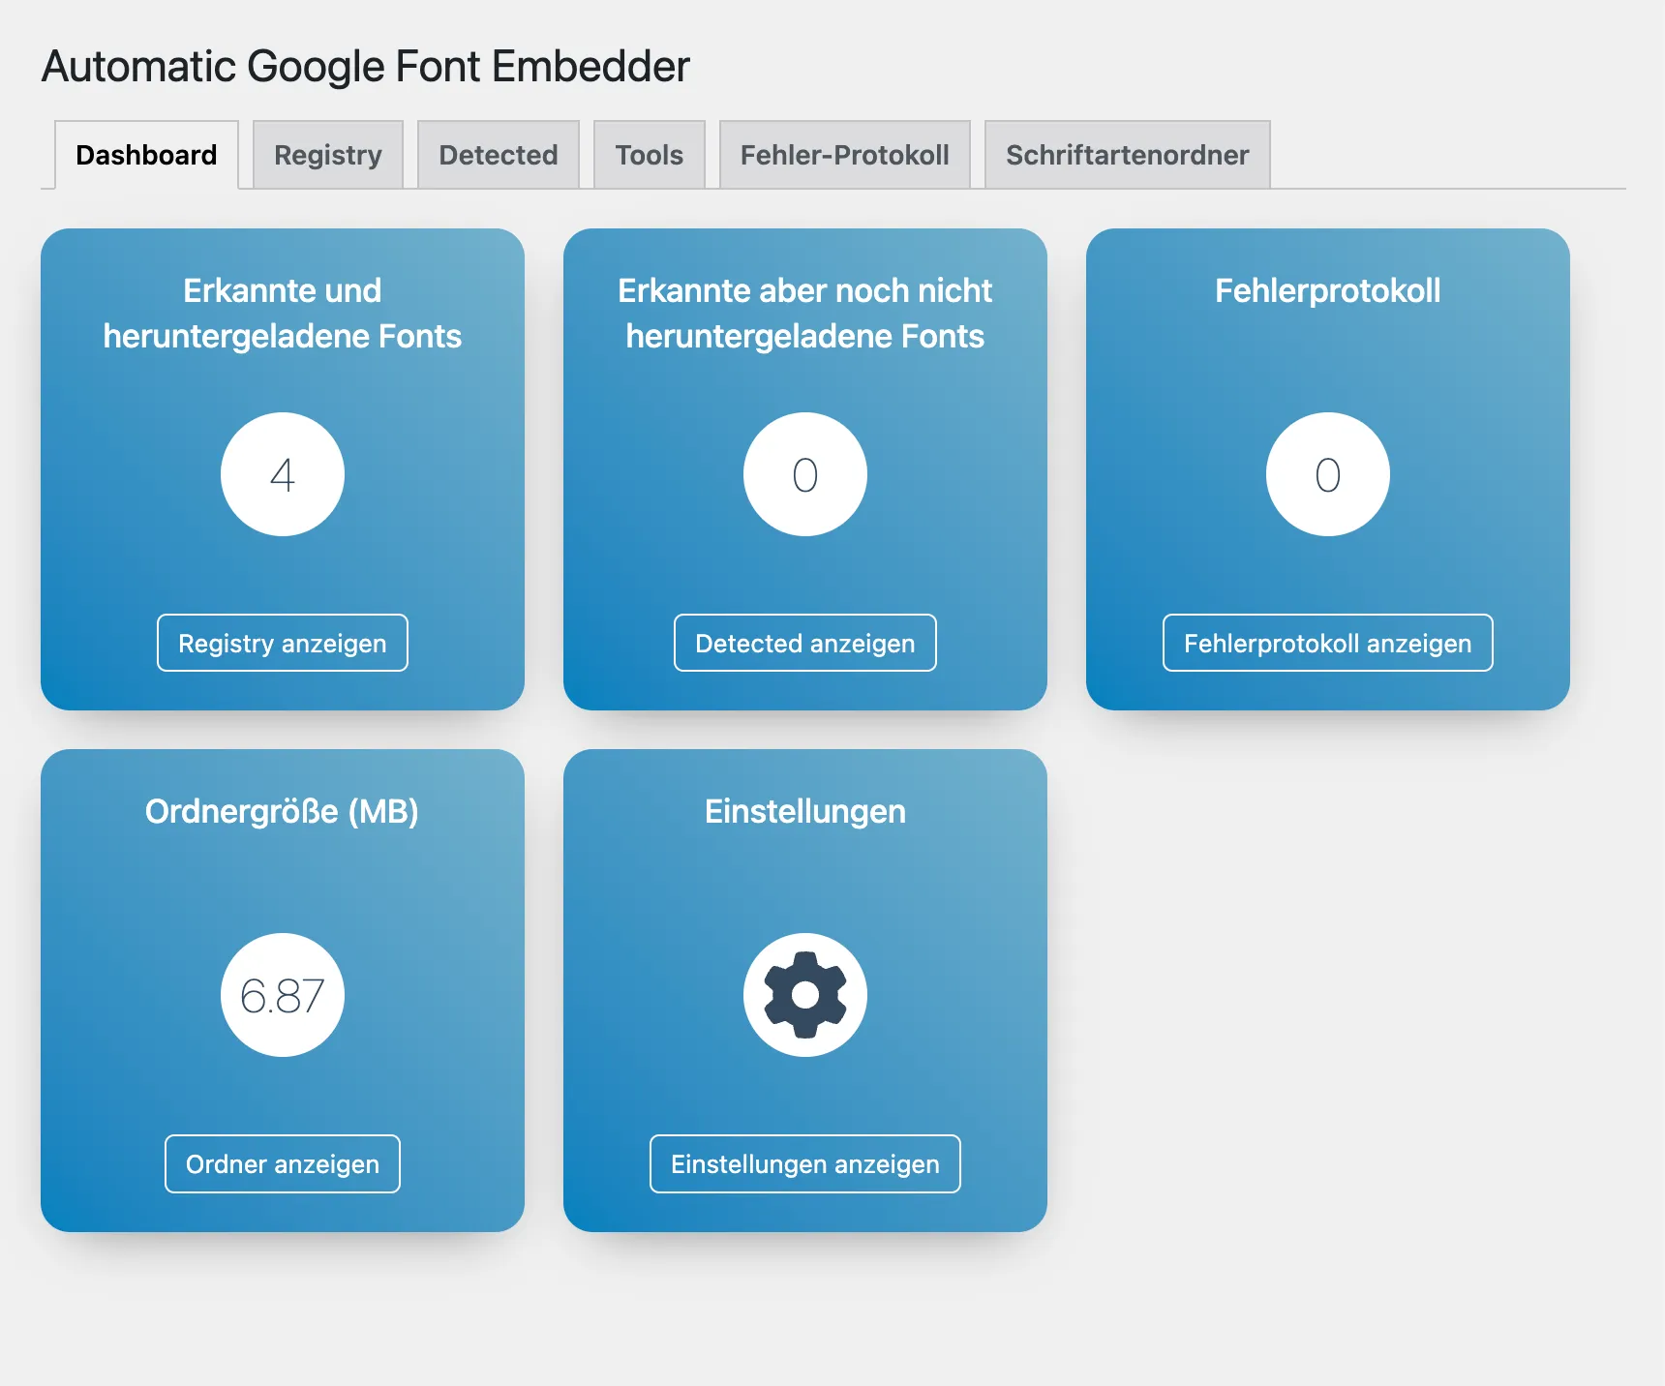Click the Einstellungen anzeigen button

(x=805, y=1163)
